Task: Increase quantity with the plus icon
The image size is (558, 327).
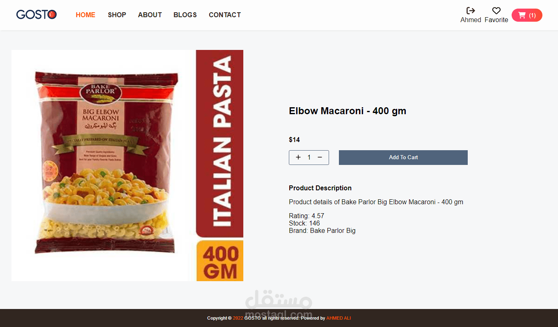Action: [x=298, y=157]
